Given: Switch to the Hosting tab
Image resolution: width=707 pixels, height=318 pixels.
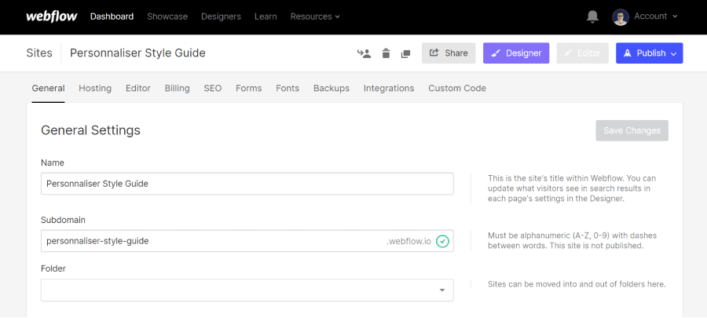Looking at the screenshot, I should click(95, 88).
